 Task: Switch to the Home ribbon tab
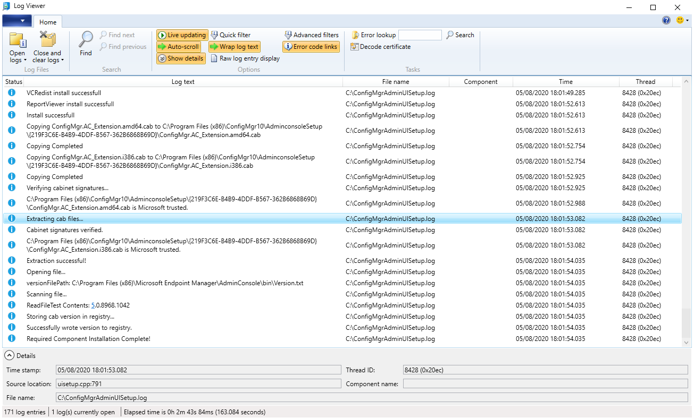pos(48,22)
